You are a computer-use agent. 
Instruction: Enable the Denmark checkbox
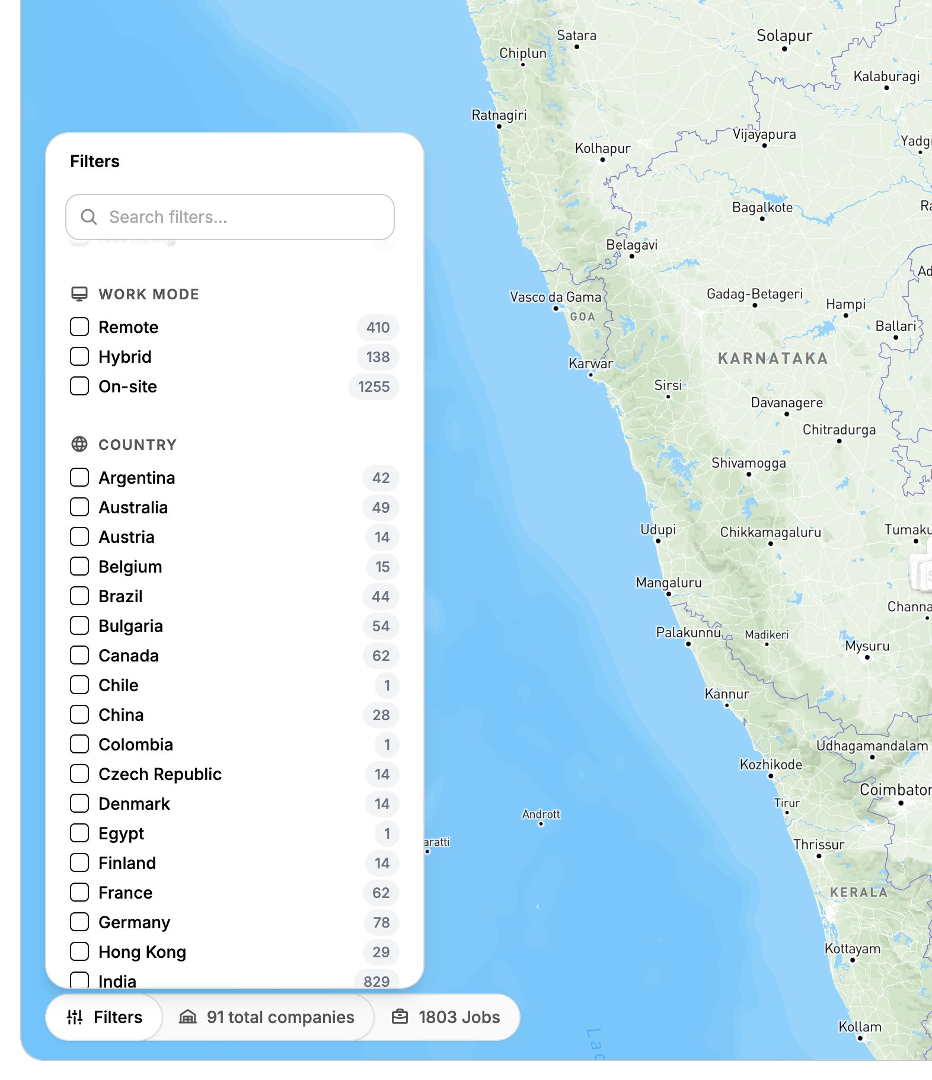(79, 804)
